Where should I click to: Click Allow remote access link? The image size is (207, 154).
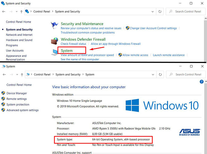coord(135,55)
